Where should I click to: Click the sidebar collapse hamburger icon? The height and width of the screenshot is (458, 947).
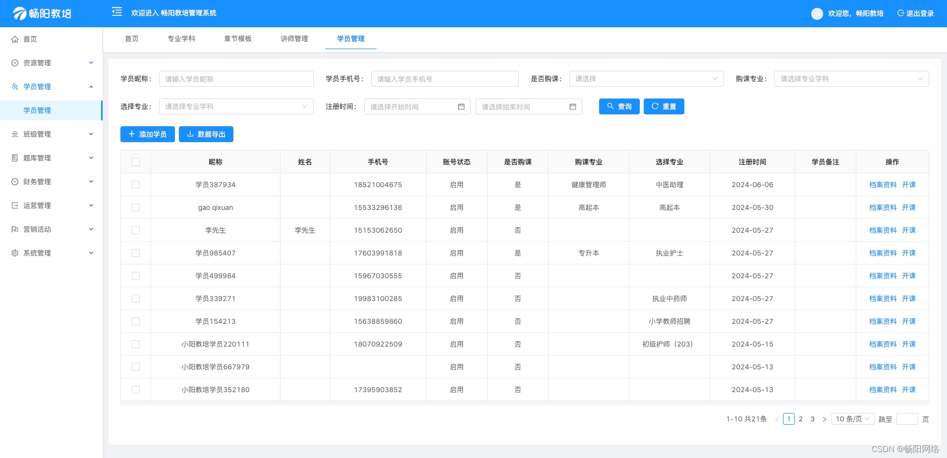117,11
